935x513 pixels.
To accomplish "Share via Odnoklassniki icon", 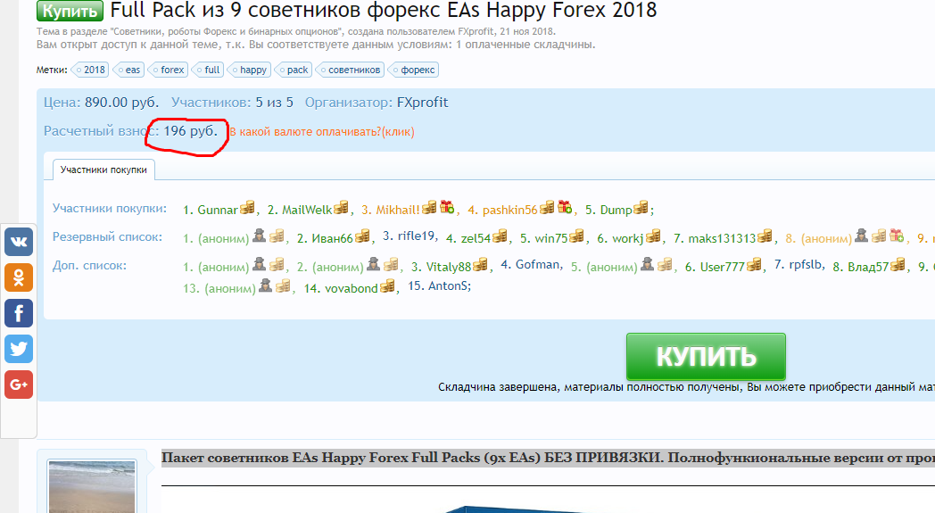I will coord(19,277).
